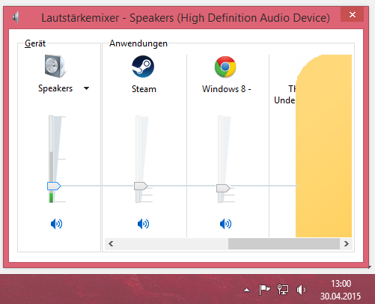Click the Gerät group label
The width and height of the screenshot is (375, 304).
tap(35, 43)
